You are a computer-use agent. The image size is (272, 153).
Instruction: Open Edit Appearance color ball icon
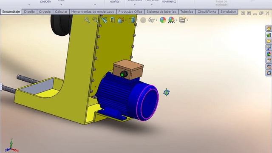(x=163, y=20)
